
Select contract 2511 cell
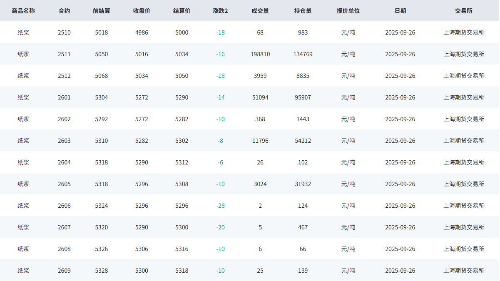[x=64, y=54]
